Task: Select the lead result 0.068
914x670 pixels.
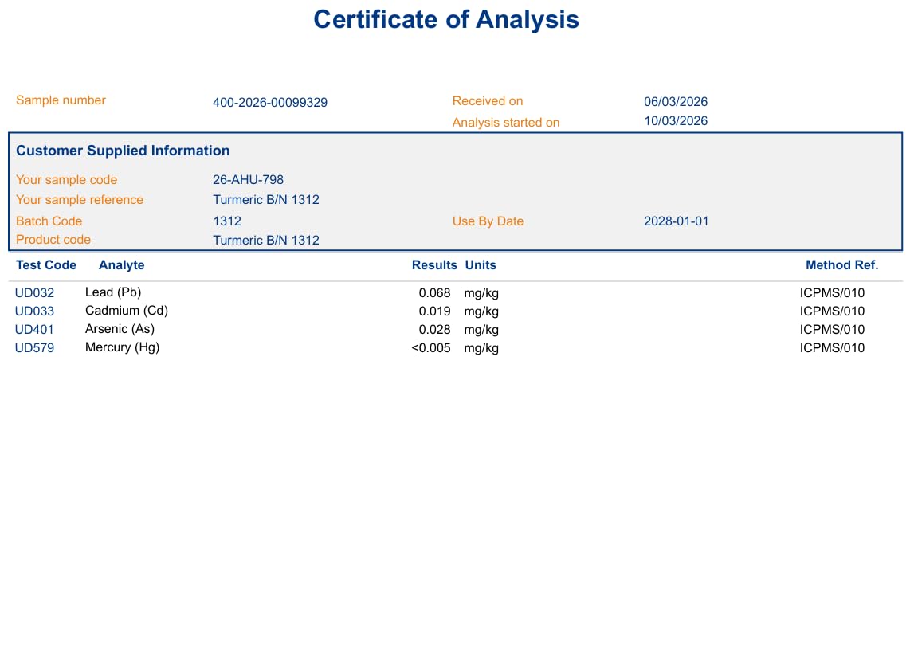Action: 434,293
